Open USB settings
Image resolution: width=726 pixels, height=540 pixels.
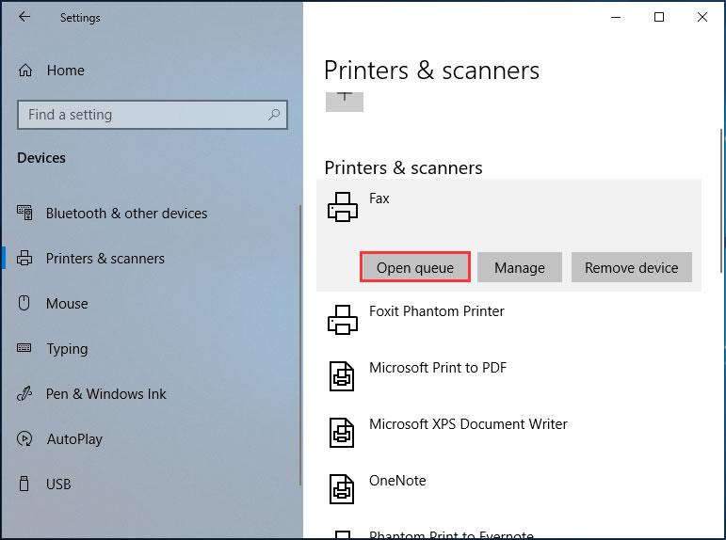(x=58, y=484)
